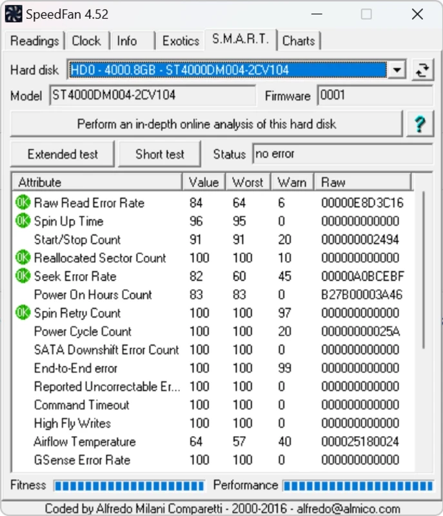This screenshot has height=516, width=443.
Task: Start the Extended test
Action: (63, 154)
